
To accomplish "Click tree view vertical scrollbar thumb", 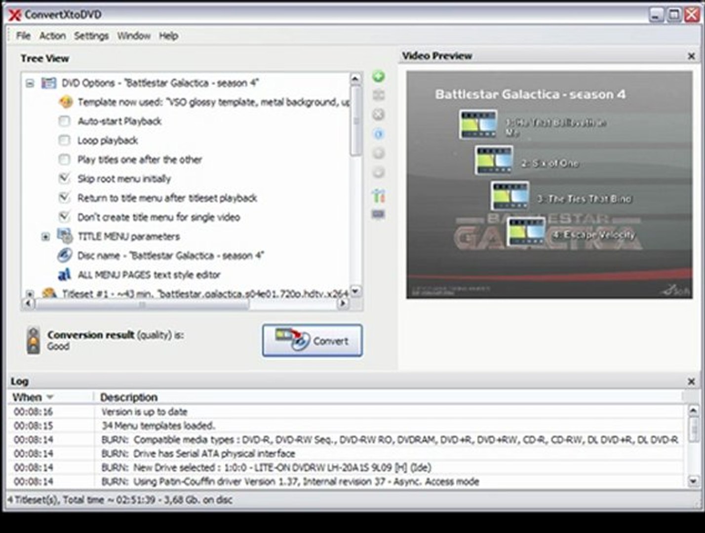I will [355, 121].
